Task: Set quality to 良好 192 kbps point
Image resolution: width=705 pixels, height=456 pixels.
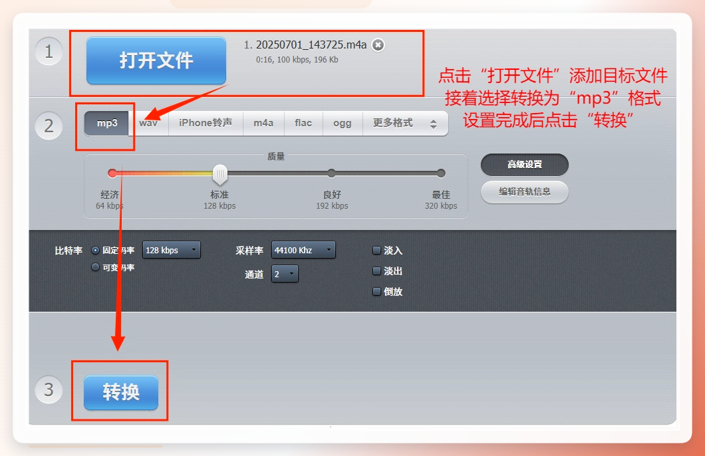Action: click(x=331, y=173)
